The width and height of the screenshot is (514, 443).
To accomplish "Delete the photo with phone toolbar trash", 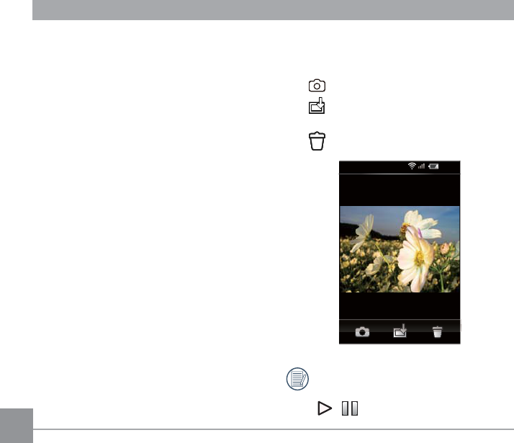I will click(x=437, y=331).
